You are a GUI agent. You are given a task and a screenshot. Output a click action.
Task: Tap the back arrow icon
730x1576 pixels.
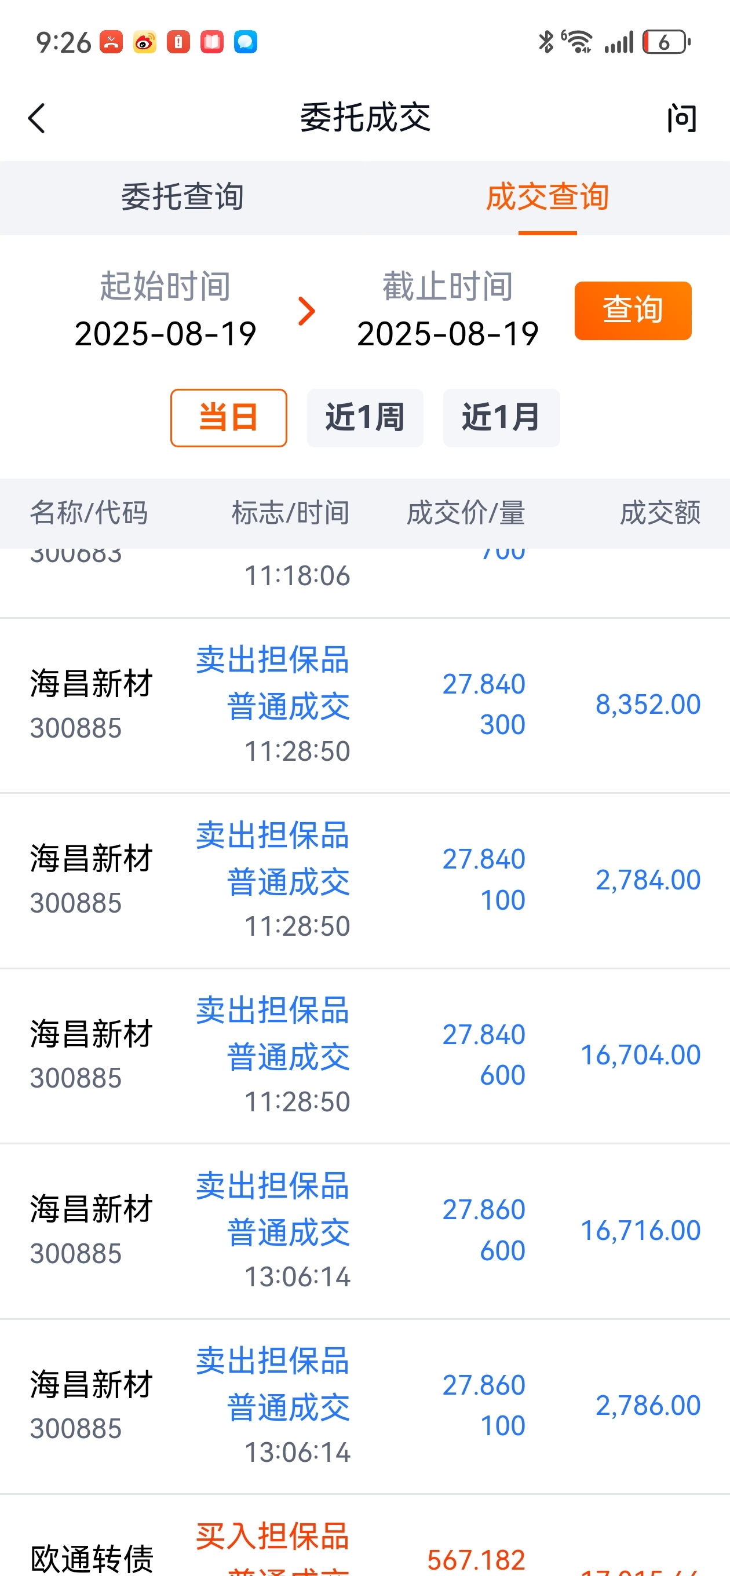coord(36,118)
